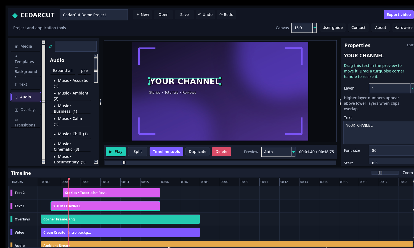This screenshot has height=248, width=414.
Task: Select the Audio sidebar tab
Action: click(26, 97)
